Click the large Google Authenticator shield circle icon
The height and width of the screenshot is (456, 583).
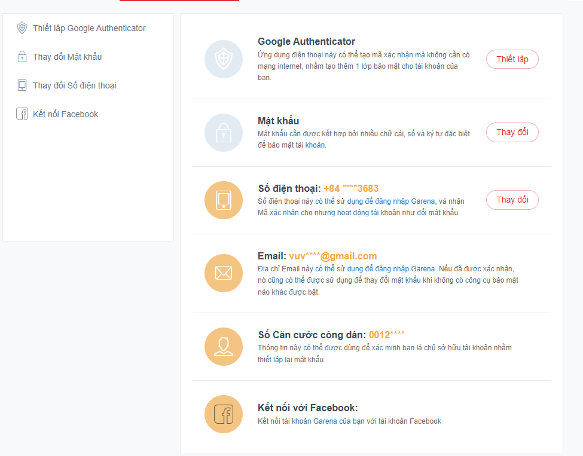pyautogui.click(x=224, y=59)
